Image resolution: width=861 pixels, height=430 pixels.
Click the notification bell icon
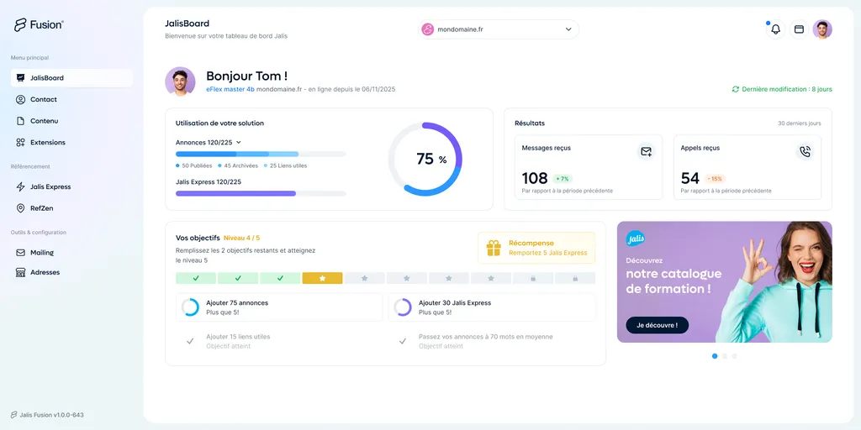(x=775, y=29)
